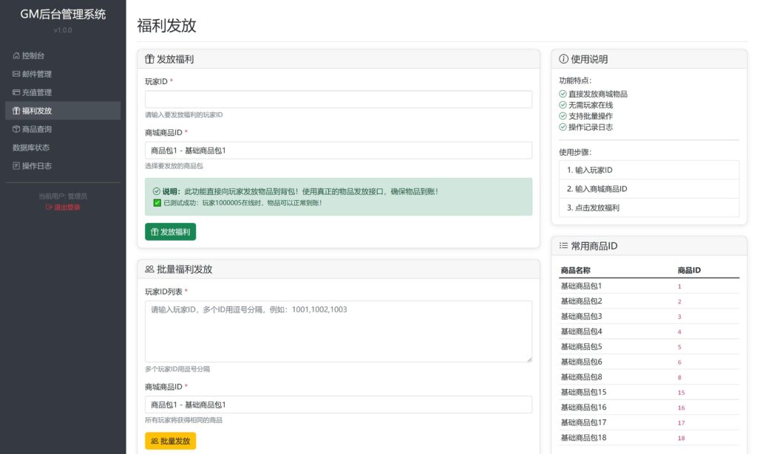
Task: Click into the 玩家ID列表 text area
Action: (338, 331)
